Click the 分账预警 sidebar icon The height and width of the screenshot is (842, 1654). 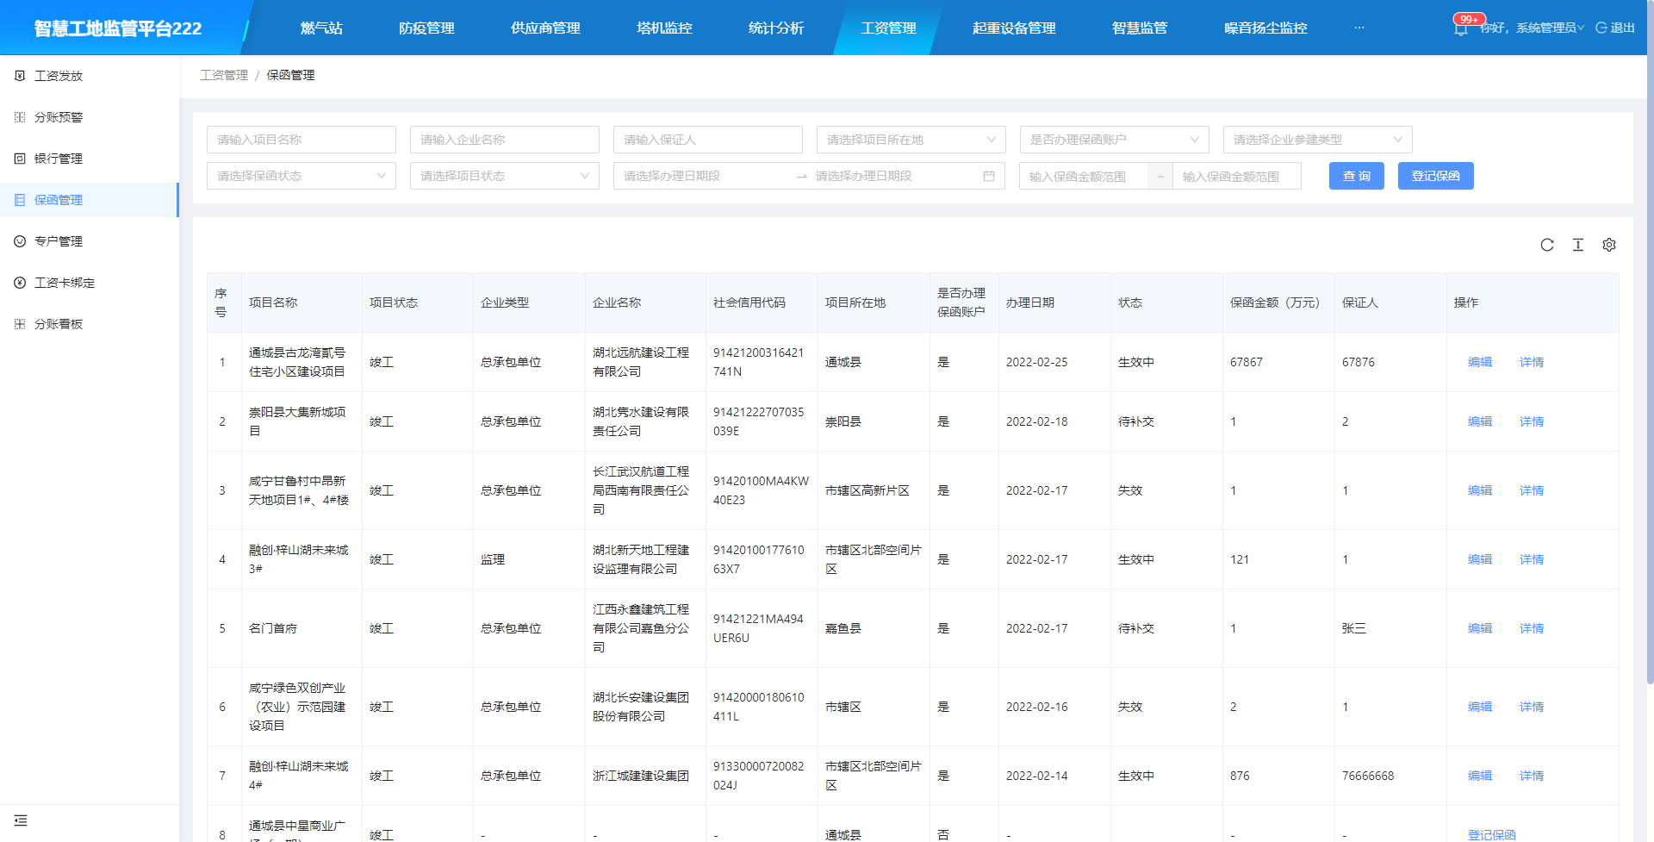point(20,117)
